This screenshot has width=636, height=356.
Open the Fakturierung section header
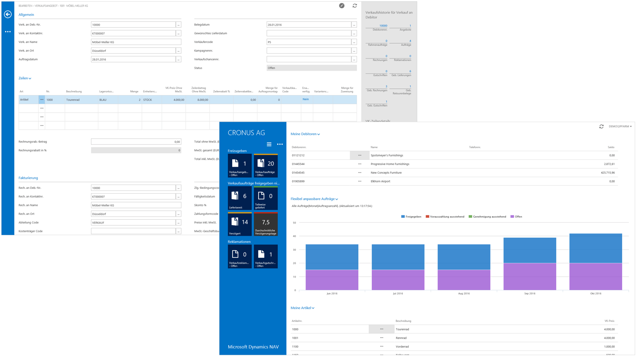28,178
